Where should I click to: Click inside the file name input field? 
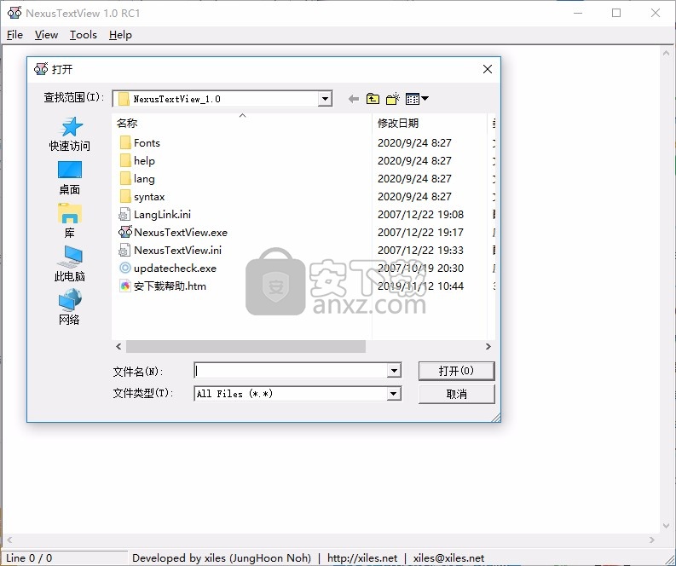[x=292, y=370]
